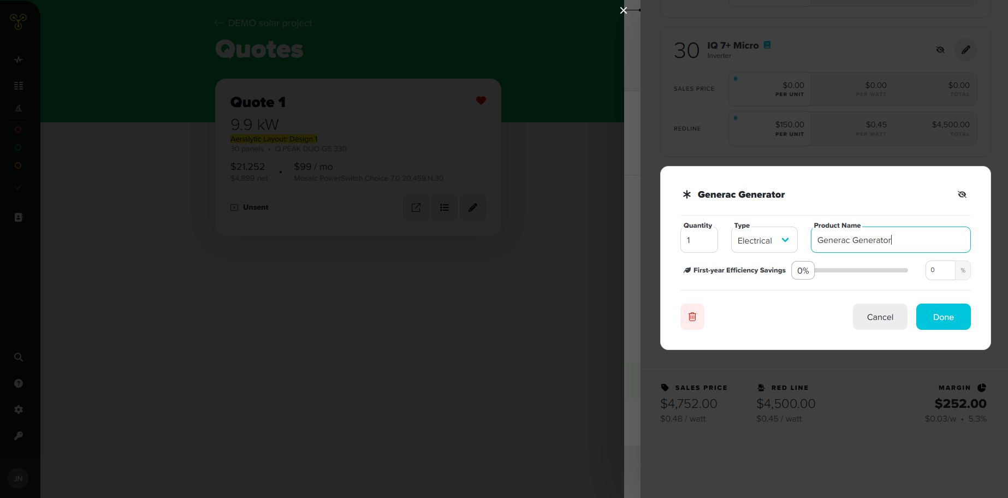The image size is (1008, 498).
Task: Focus the efficiency savings percent input
Action: click(x=940, y=270)
